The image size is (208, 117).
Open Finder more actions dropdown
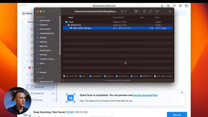158,11
